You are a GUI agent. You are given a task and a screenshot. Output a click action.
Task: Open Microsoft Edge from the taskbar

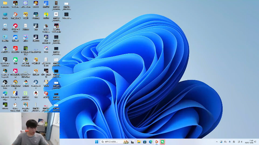151,142
